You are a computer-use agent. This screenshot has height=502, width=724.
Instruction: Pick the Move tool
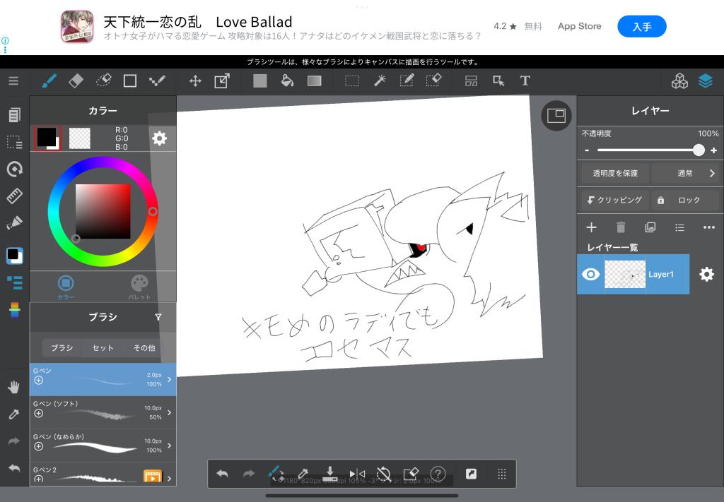[195, 80]
